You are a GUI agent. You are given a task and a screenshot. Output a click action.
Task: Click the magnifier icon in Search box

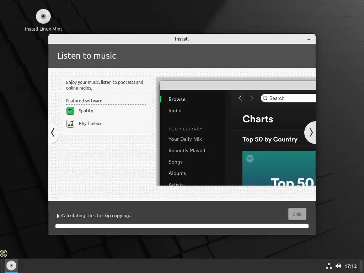(x=265, y=98)
